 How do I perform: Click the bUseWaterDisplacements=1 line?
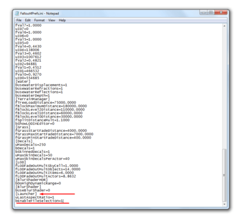(41, 85)
